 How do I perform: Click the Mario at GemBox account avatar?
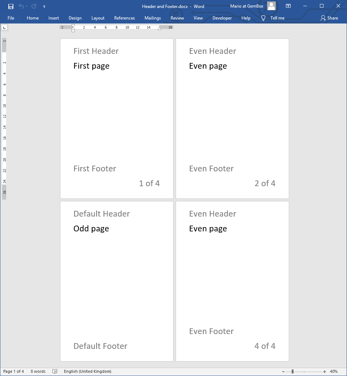pos(271,6)
